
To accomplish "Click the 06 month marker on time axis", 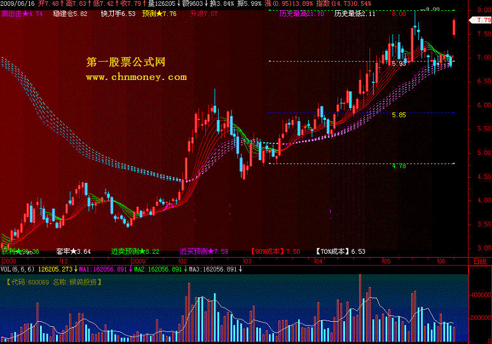I will tap(442, 261).
